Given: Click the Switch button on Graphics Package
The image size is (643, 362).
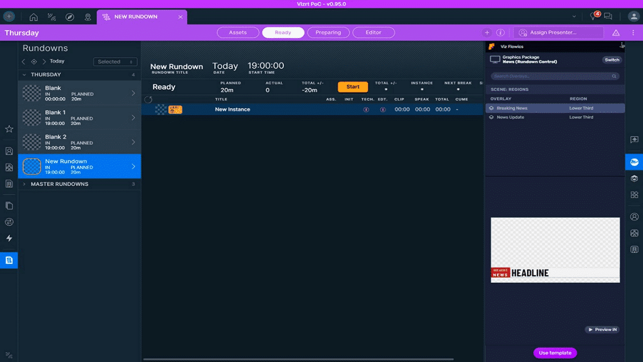Looking at the screenshot, I should pos(611,60).
